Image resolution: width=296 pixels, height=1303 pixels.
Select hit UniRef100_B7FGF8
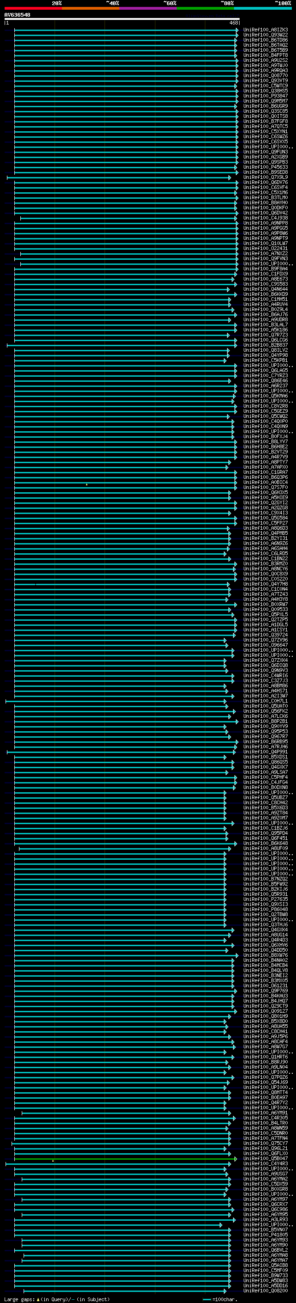(x=265, y=122)
